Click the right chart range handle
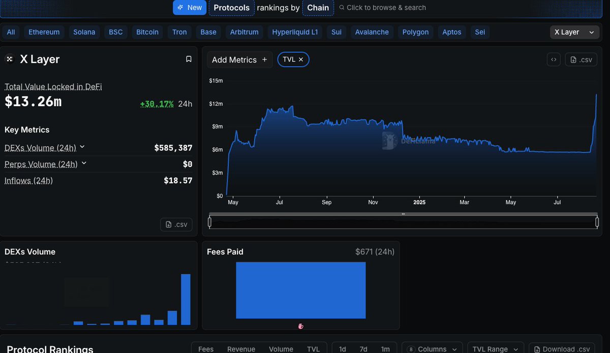This screenshot has height=353, width=610. click(x=597, y=222)
